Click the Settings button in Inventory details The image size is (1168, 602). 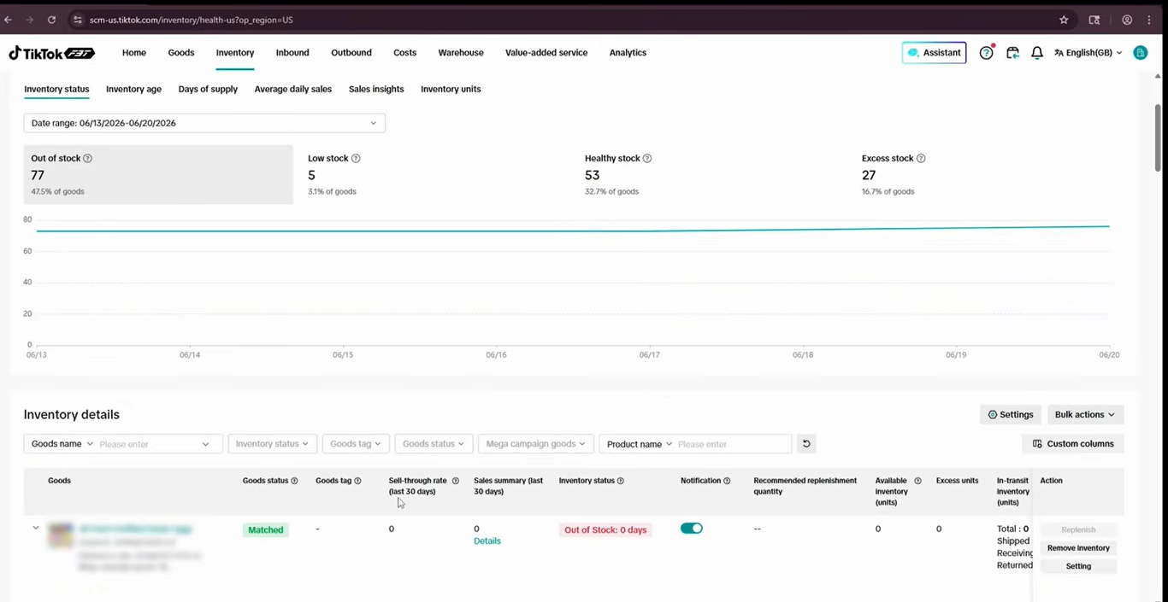(x=1011, y=415)
